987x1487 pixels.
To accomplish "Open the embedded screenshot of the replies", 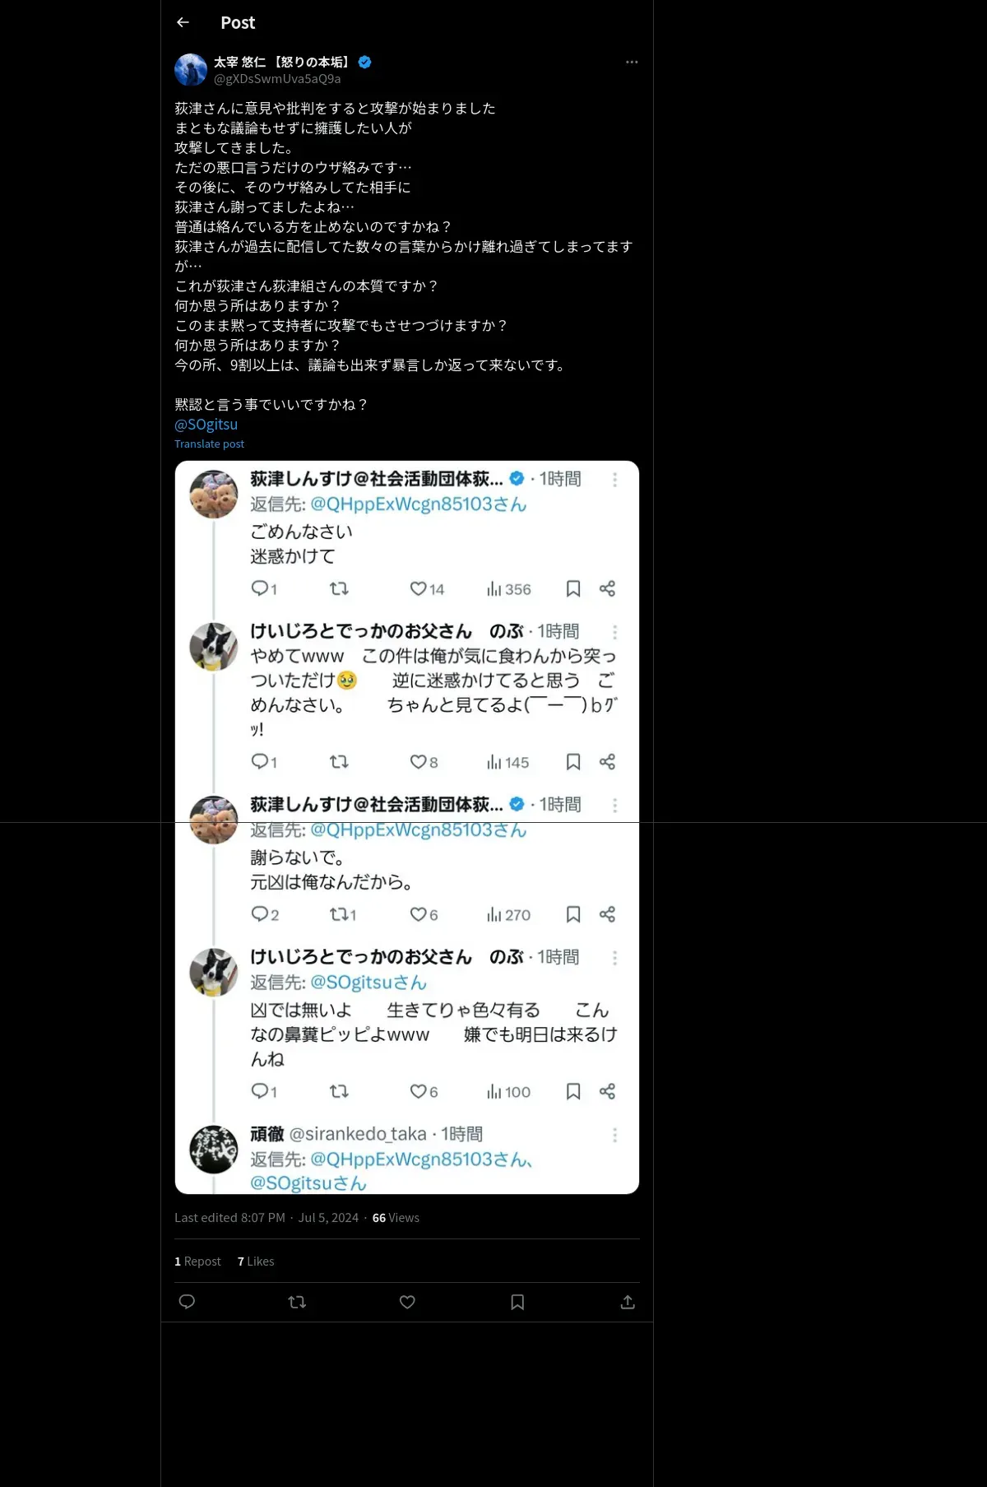I will [407, 827].
